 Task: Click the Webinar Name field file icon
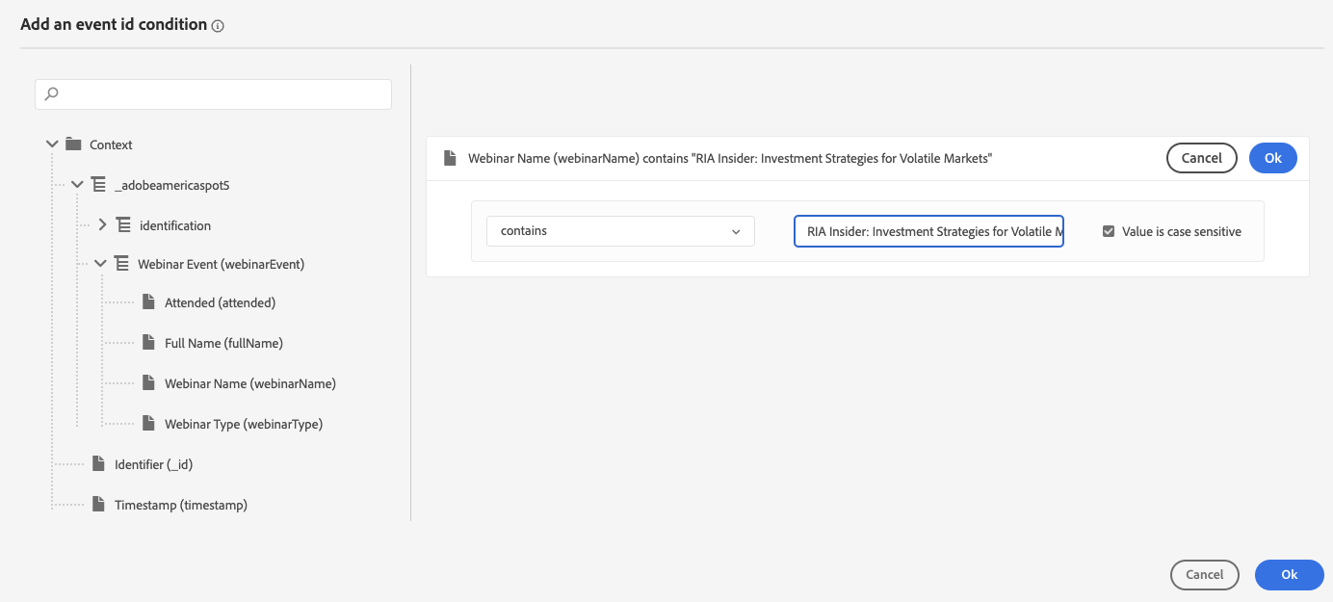[x=148, y=383]
